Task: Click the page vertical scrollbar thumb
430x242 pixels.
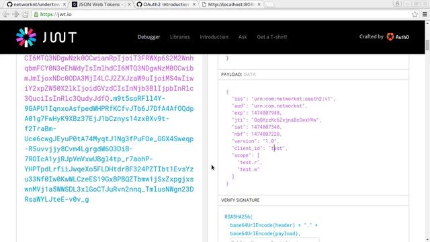Action: pyautogui.click(x=427, y=45)
